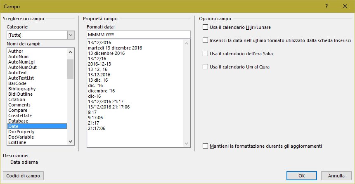Viewport: 355px width, 184px height.
Task: Enable Usa il calendario Hijri/Lunare checkbox
Action: point(206,27)
